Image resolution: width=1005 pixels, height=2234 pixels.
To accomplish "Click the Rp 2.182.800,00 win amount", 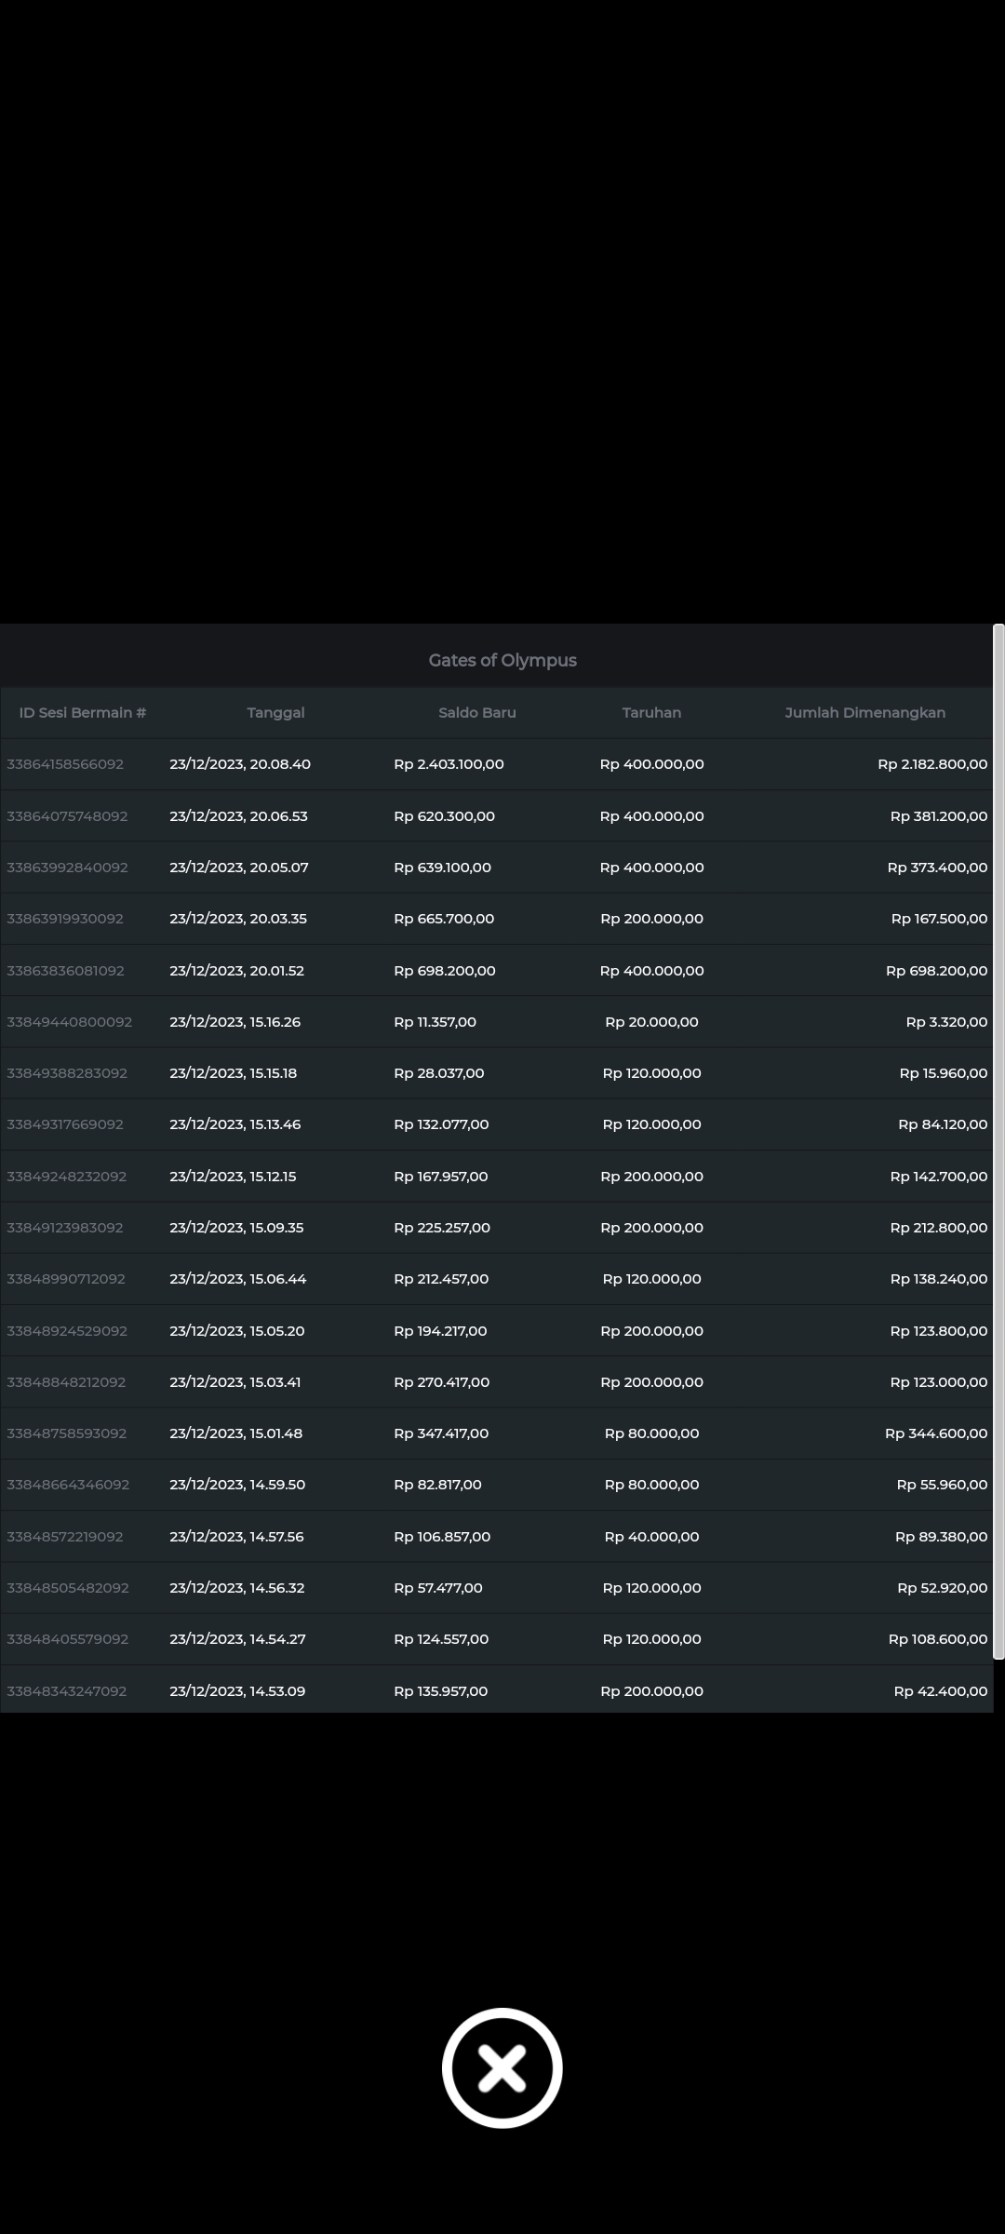I will tap(931, 764).
